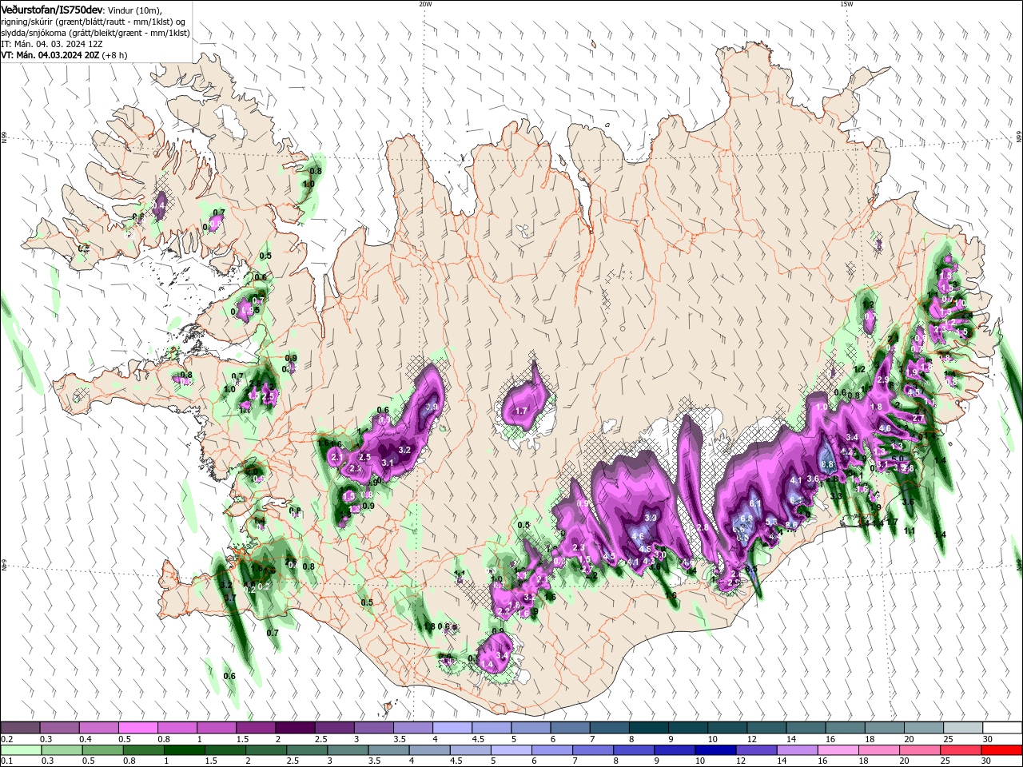Pick the white swatch after 30 in the upper legend row
Screen dimensions: 1023x767
(x=1002, y=728)
